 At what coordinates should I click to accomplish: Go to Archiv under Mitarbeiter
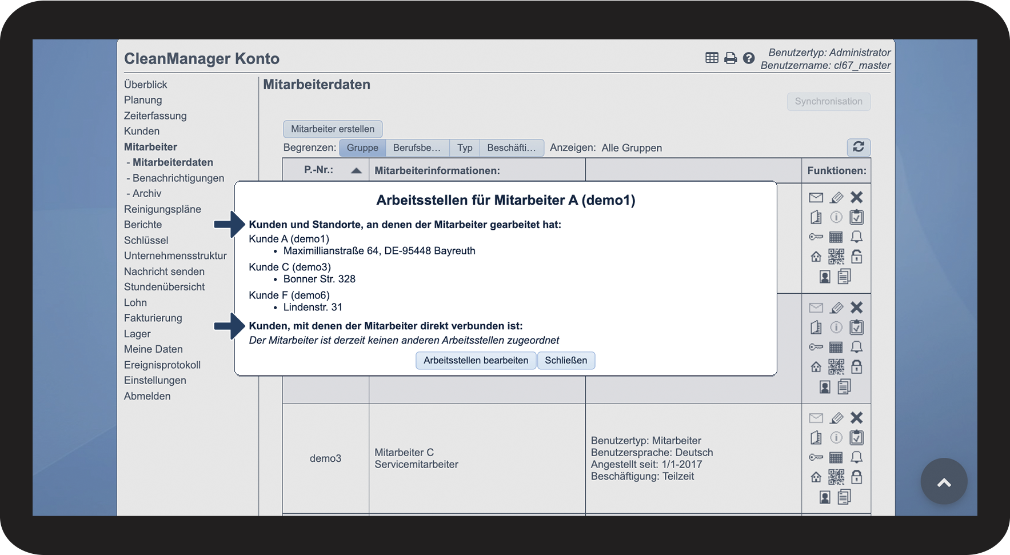click(x=146, y=193)
